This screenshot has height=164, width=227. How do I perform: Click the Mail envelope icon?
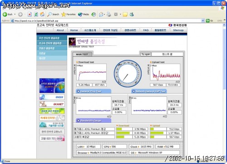101,15
